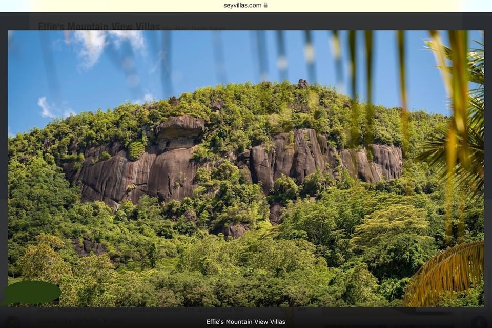
Task: Click the small rock on the mountain summit
Action: (302, 83)
